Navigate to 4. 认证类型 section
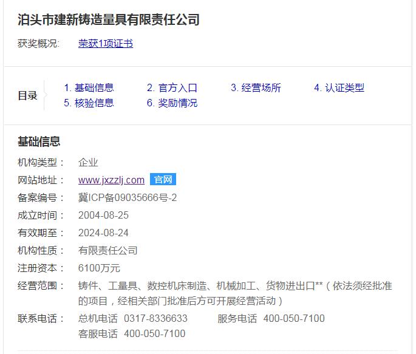Screen dimensions: 416x354 [339, 87]
